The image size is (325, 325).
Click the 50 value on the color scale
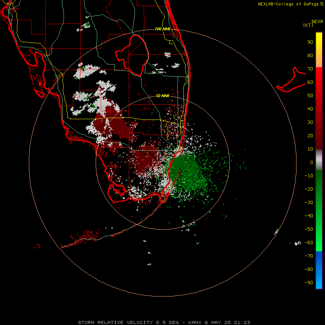click(x=310, y=96)
